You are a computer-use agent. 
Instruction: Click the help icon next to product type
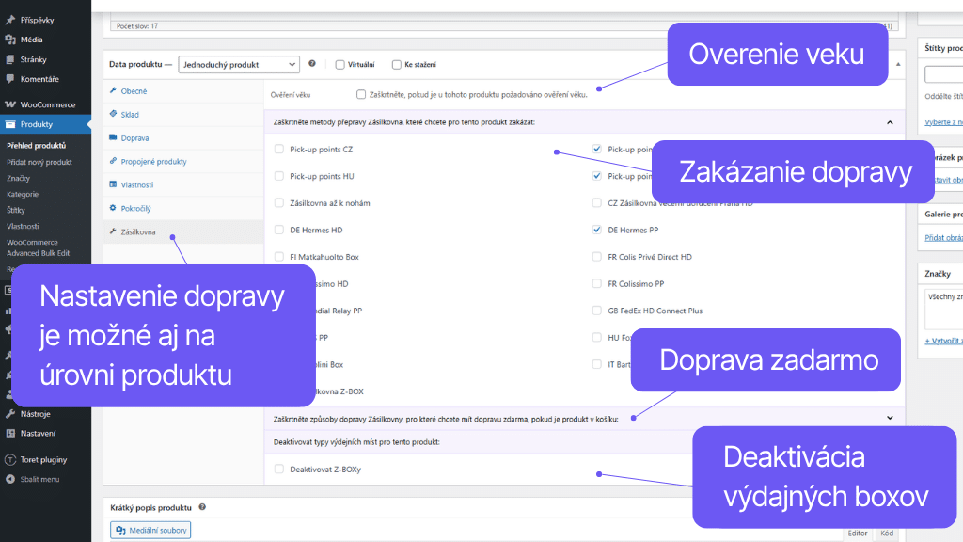point(312,63)
